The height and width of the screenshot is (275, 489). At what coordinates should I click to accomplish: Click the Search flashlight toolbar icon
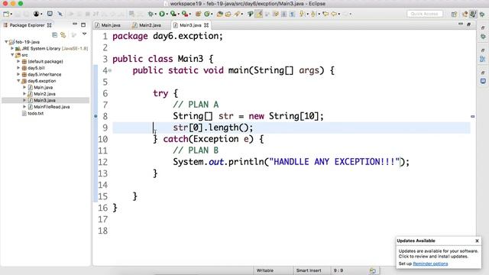click(x=238, y=14)
